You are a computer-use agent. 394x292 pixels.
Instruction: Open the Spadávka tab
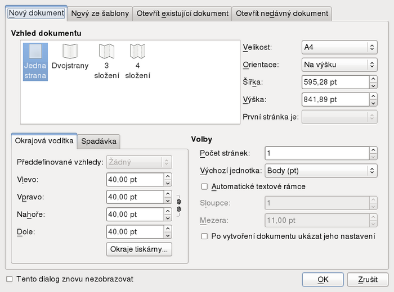pos(98,141)
